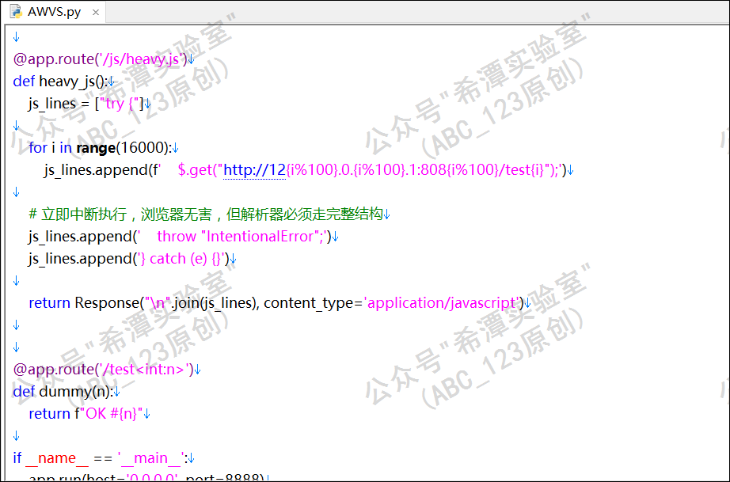Click the 'for i in range(16000):' line

[x=100, y=148]
